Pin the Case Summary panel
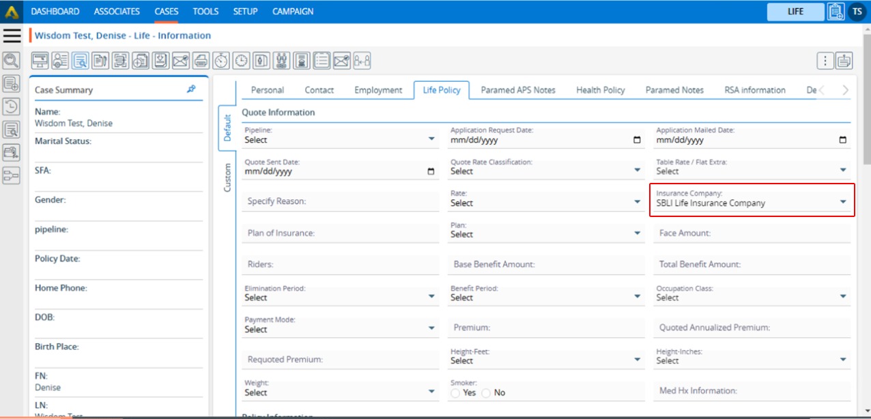 click(191, 89)
